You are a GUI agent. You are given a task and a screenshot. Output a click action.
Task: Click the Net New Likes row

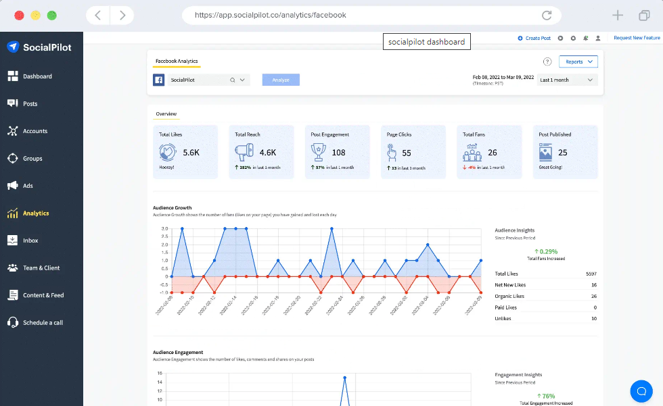point(545,285)
